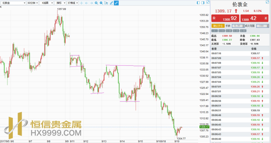Click the 昨收 1307.63 value
Image resolution: width=271 pixels, height=143 pixels.
tap(255, 40)
